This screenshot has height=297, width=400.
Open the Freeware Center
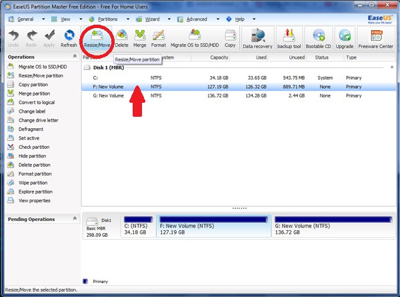377,39
